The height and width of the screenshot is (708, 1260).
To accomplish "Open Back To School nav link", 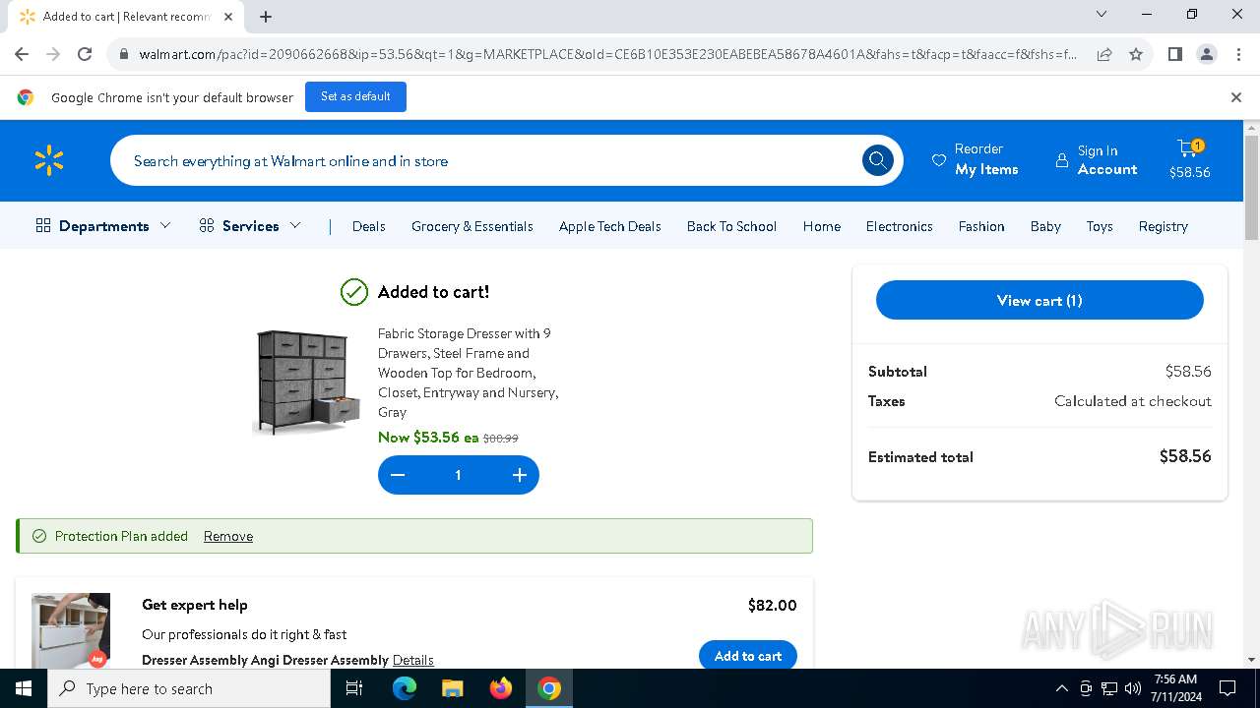I will click(731, 226).
